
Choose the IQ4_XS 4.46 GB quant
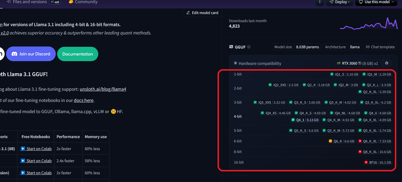click(276, 113)
